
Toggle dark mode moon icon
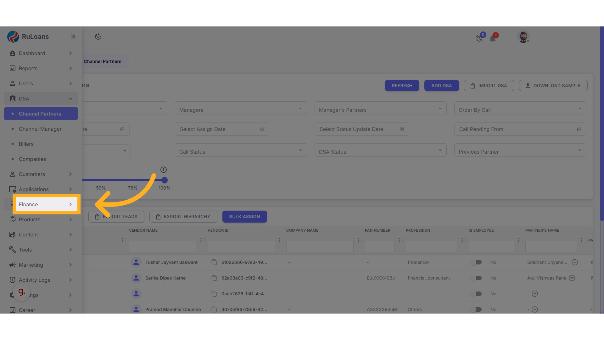(x=98, y=37)
